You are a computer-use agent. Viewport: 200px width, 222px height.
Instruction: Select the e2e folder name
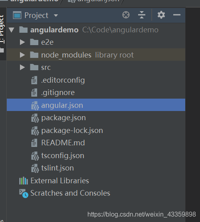point(47,42)
